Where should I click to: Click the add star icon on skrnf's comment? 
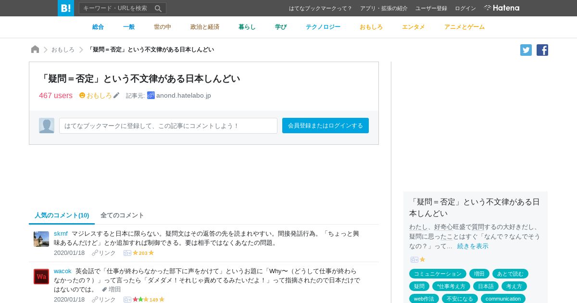127,253
